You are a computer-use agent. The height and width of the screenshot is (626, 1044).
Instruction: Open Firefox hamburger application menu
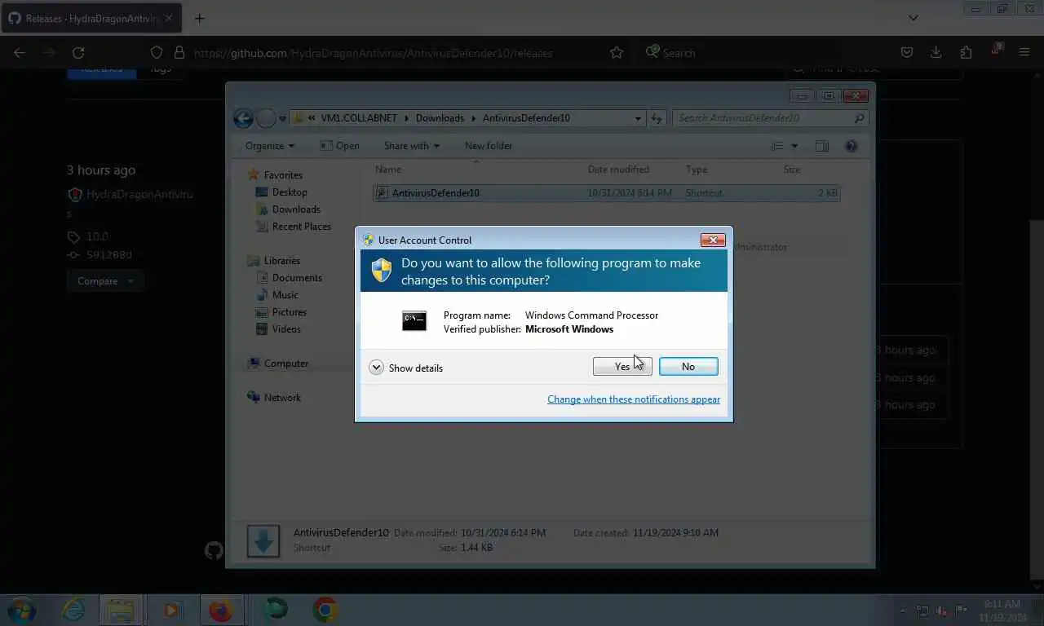(x=1024, y=52)
